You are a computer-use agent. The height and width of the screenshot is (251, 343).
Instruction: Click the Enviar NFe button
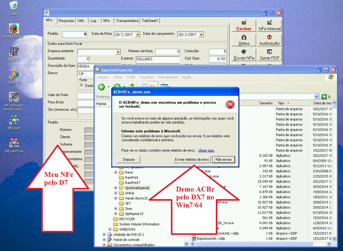(x=244, y=55)
